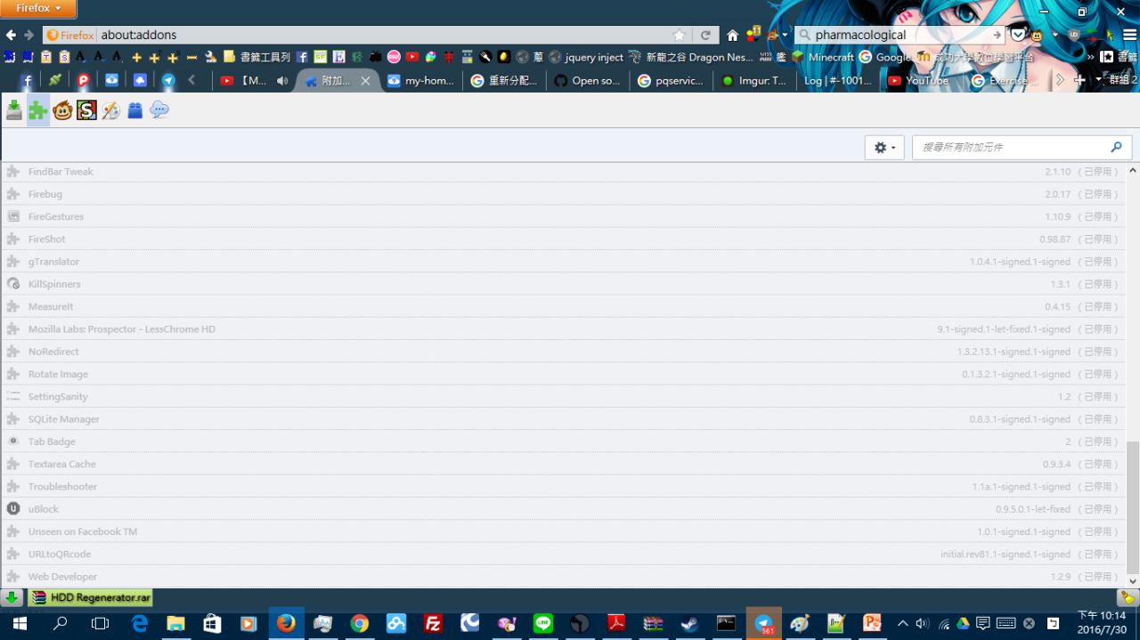
Task: Select the green puzzle Extensions category
Action: coord(37,110)
